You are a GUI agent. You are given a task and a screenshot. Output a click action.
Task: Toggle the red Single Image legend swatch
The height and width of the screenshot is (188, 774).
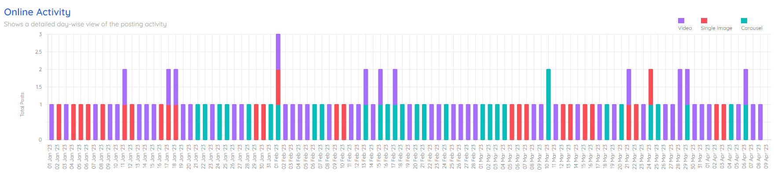(704, 21)
